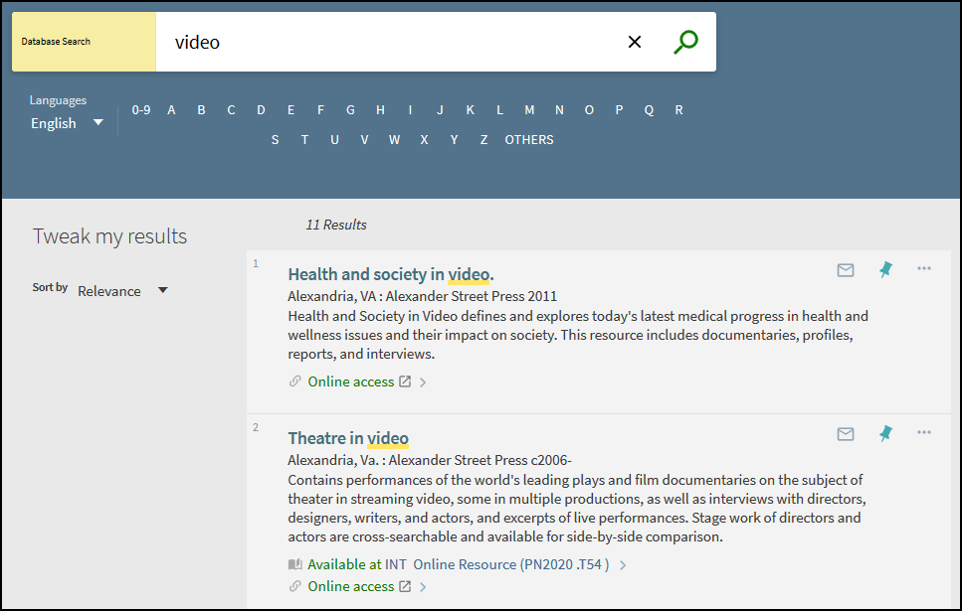Open the Sort by Relevance dropdown

pyautogui.click(x=122, y=291)
